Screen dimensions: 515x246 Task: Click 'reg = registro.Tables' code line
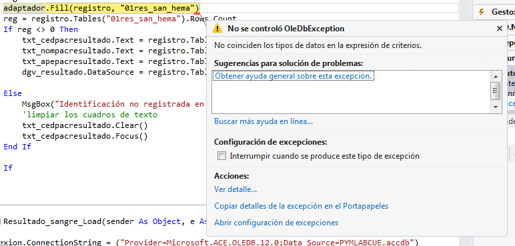click(x=120, y=19)
